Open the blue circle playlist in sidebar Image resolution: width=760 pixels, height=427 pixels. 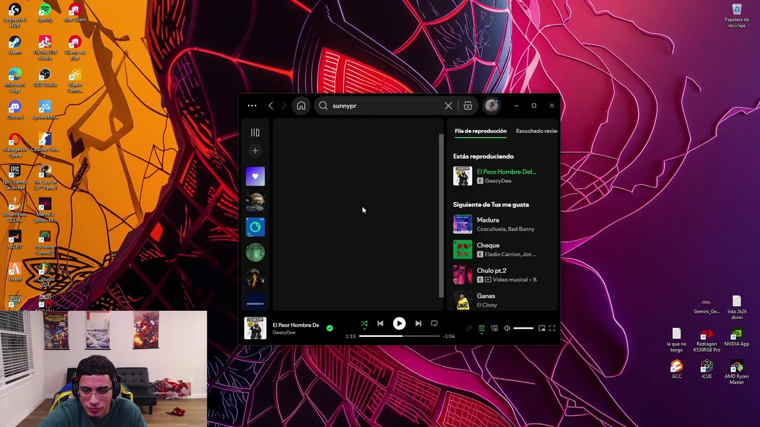255,227
